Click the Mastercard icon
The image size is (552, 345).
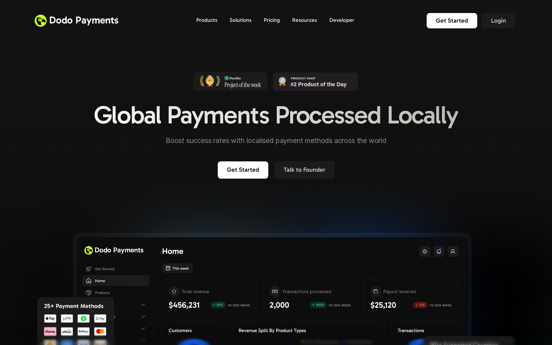coord(100,331)
